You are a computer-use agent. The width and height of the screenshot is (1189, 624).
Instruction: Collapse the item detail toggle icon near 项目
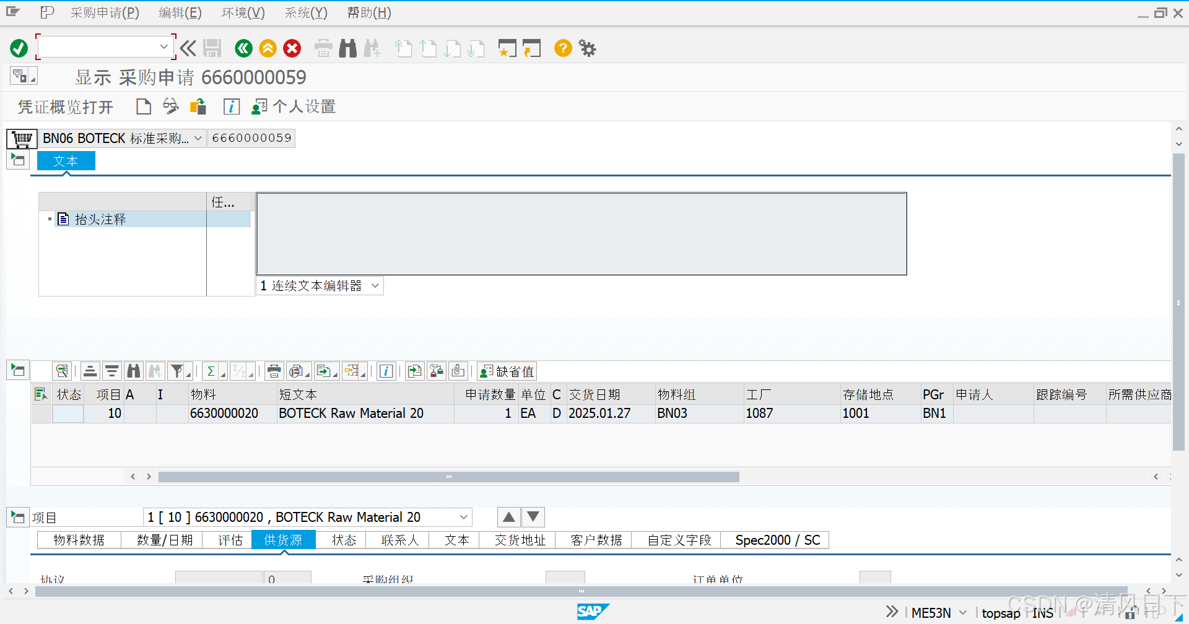tap(18, 517)
